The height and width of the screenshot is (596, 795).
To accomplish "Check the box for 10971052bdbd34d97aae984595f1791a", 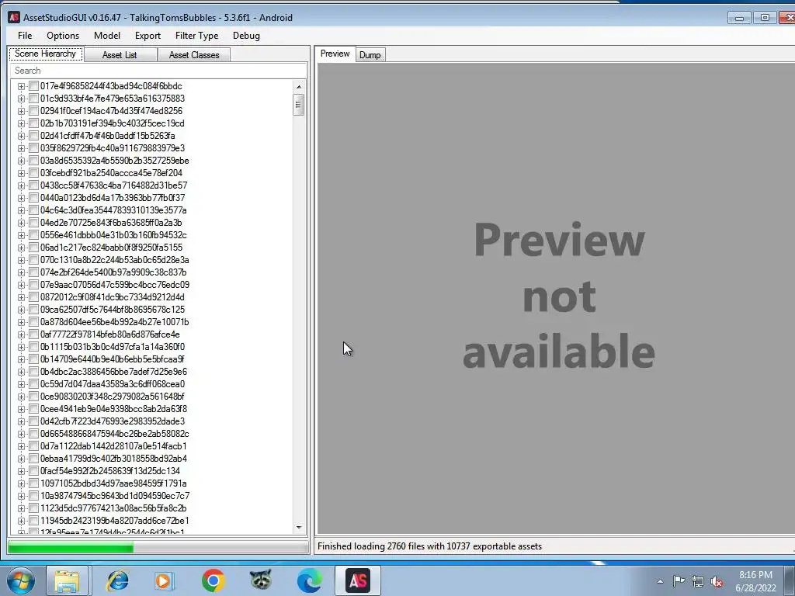I will (33, 483).
